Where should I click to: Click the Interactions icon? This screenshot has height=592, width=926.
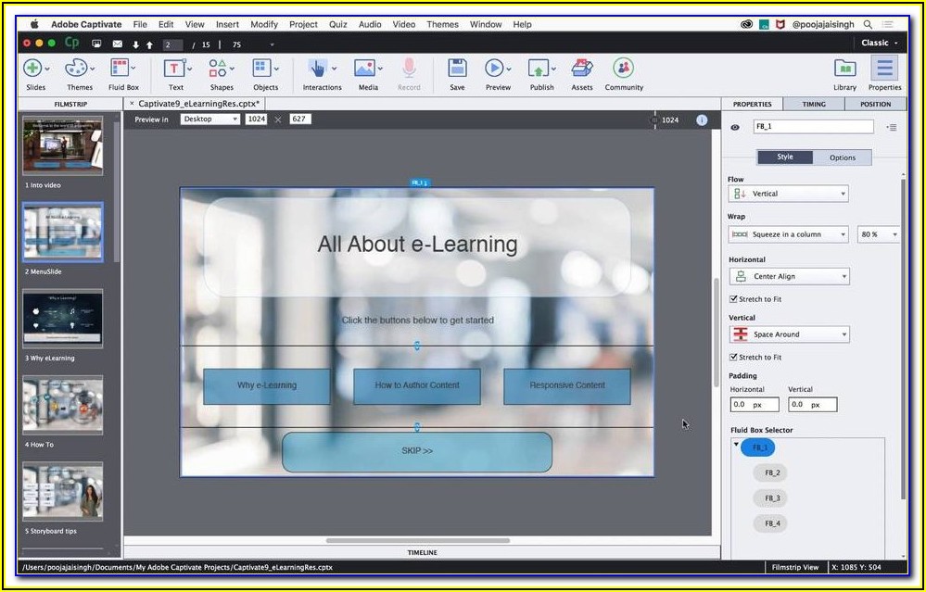point(319,69)
